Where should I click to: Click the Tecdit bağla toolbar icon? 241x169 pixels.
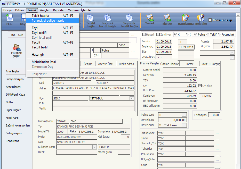pyautogui.click(x=91, y=20)
